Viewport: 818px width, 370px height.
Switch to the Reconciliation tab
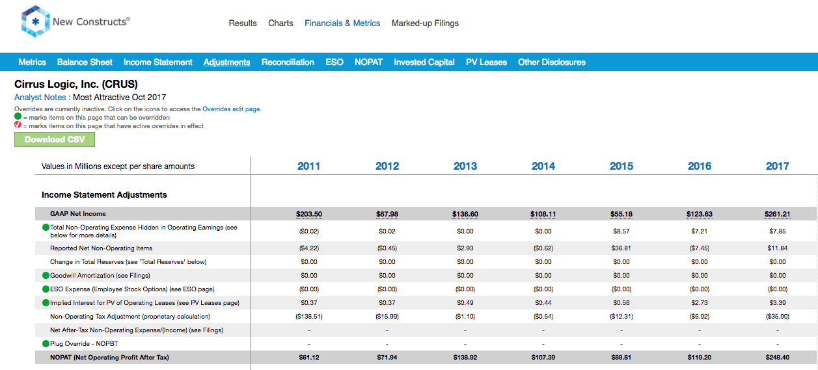tap(288, 62)
